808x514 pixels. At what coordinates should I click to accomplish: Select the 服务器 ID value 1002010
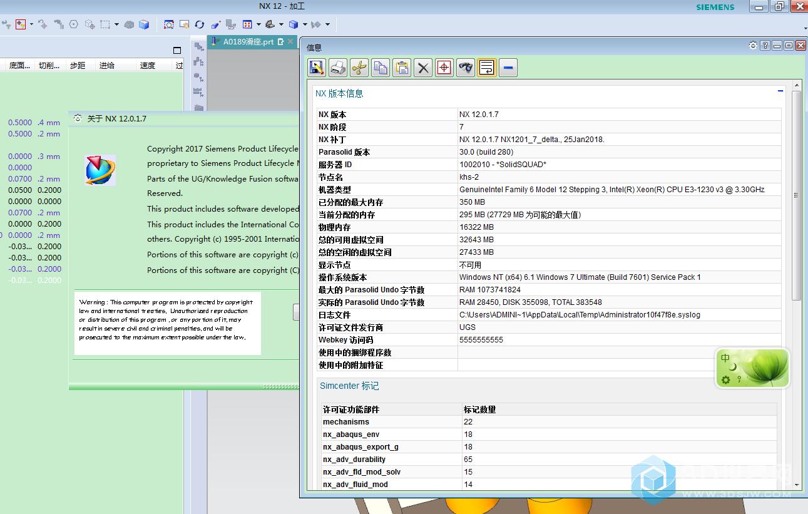pyautogui.click(x=503, y=165)
